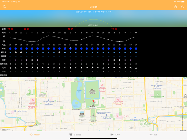Tap the Beijing title in header
The image size is (187, 140).
[93, 7]
